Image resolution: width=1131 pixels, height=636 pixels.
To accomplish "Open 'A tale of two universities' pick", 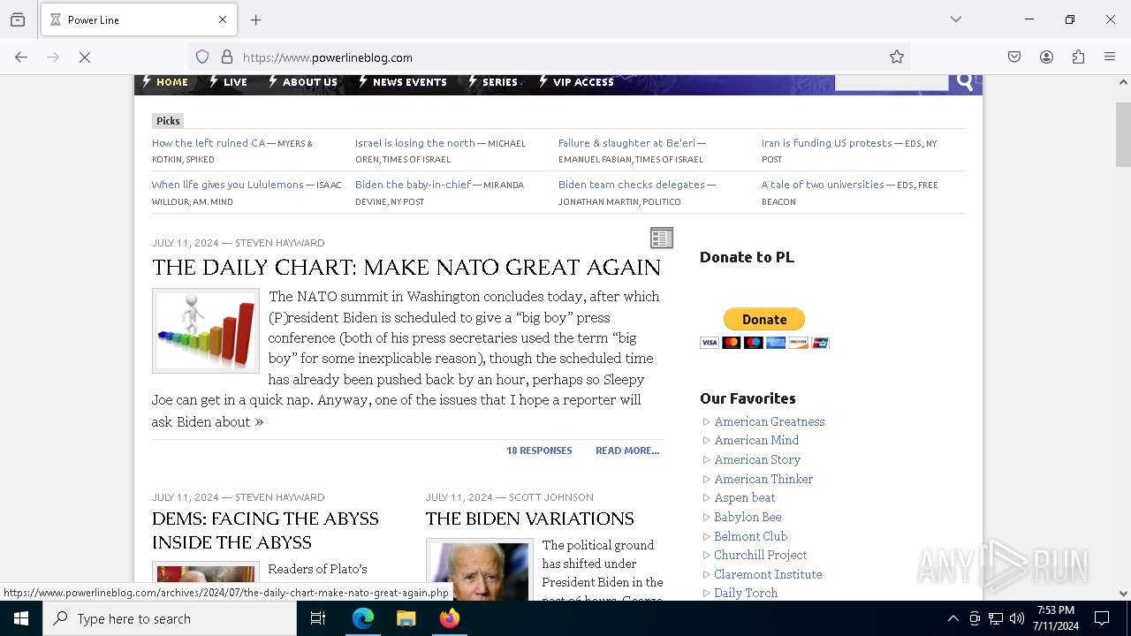I will coord(823,185).
